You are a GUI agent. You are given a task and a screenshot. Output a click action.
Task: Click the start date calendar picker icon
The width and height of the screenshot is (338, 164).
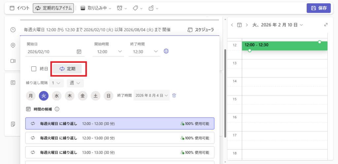point(79,52)
